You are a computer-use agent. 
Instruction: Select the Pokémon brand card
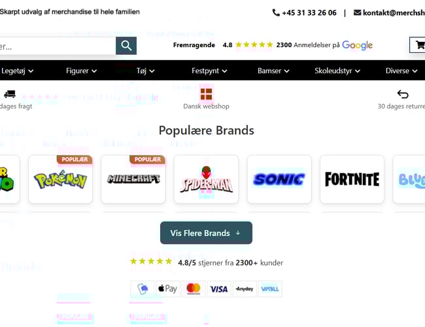pyautogui.click(x=60, y=179)
